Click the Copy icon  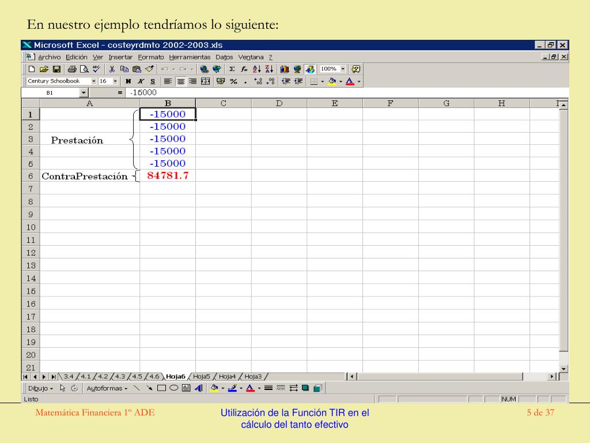(124, 69)
